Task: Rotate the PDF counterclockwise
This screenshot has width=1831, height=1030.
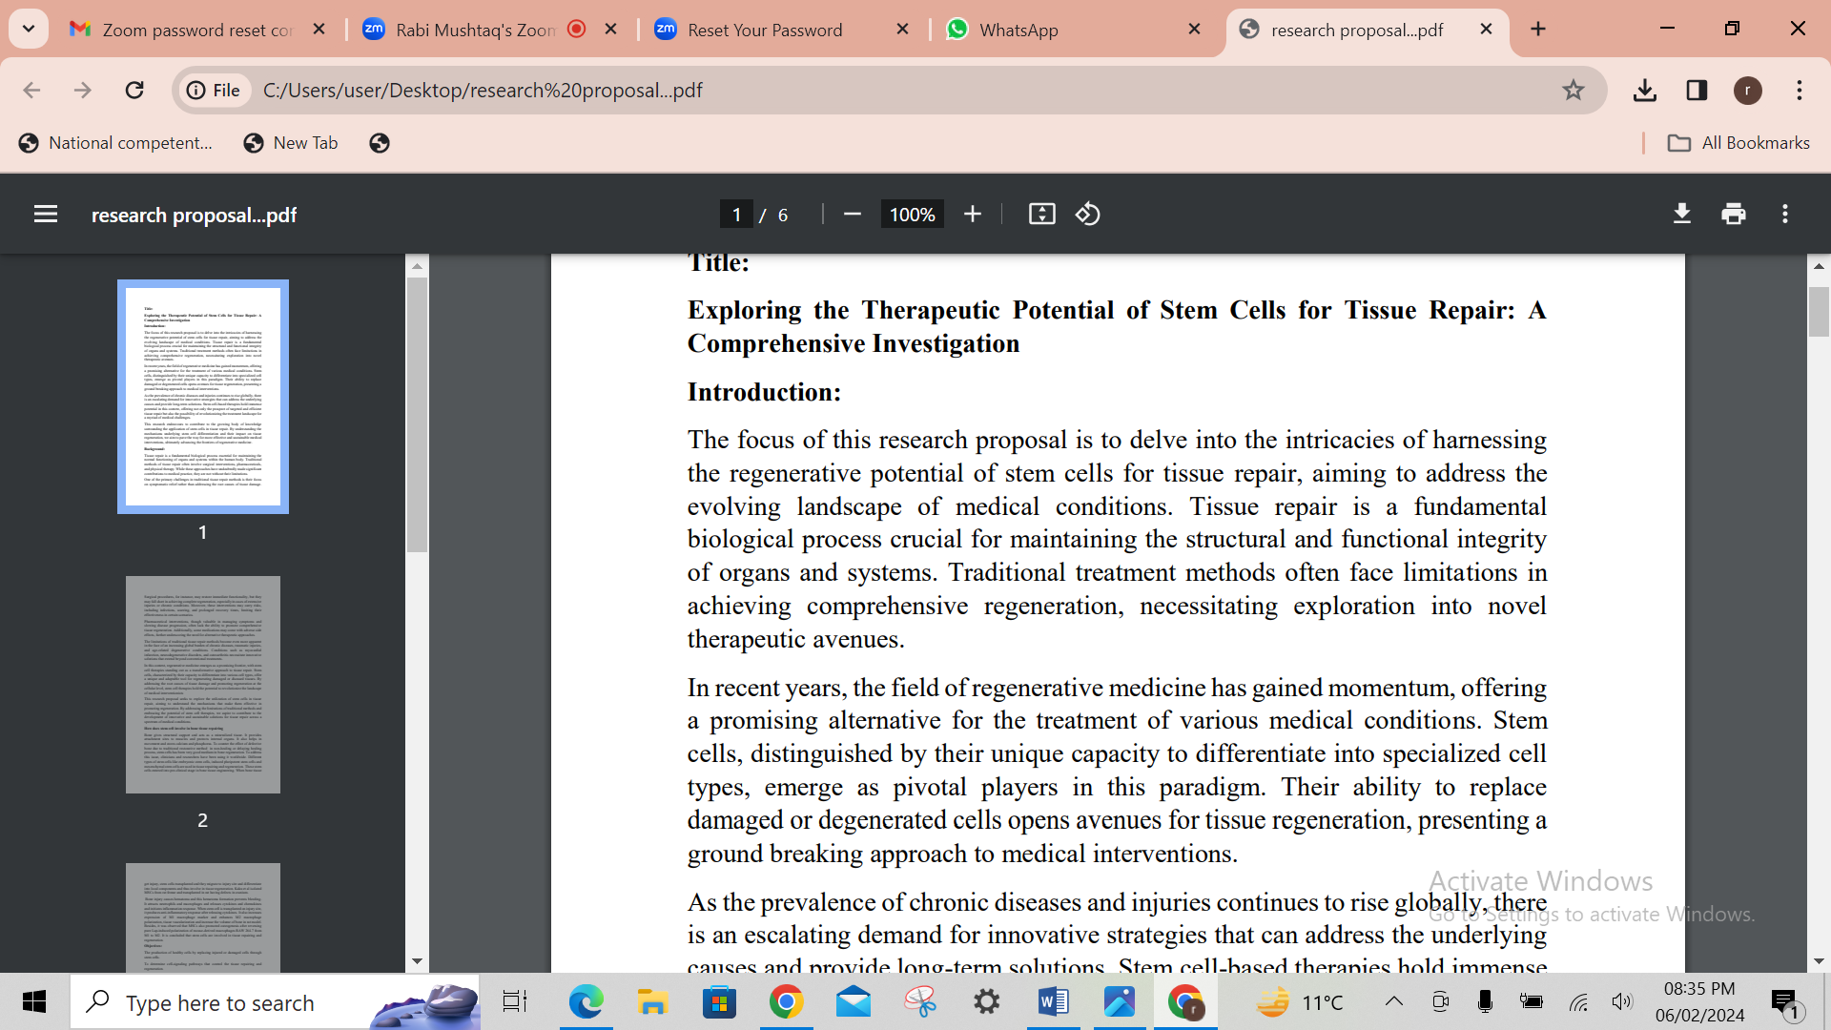Action: 1088,215
